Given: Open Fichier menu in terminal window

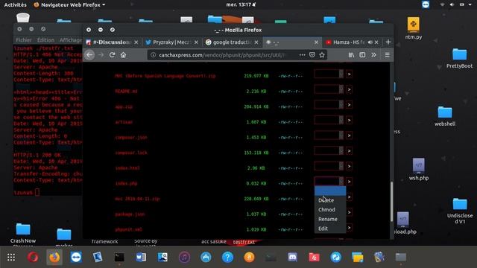Looking at the screenshot, I should [x=23, y=39].
